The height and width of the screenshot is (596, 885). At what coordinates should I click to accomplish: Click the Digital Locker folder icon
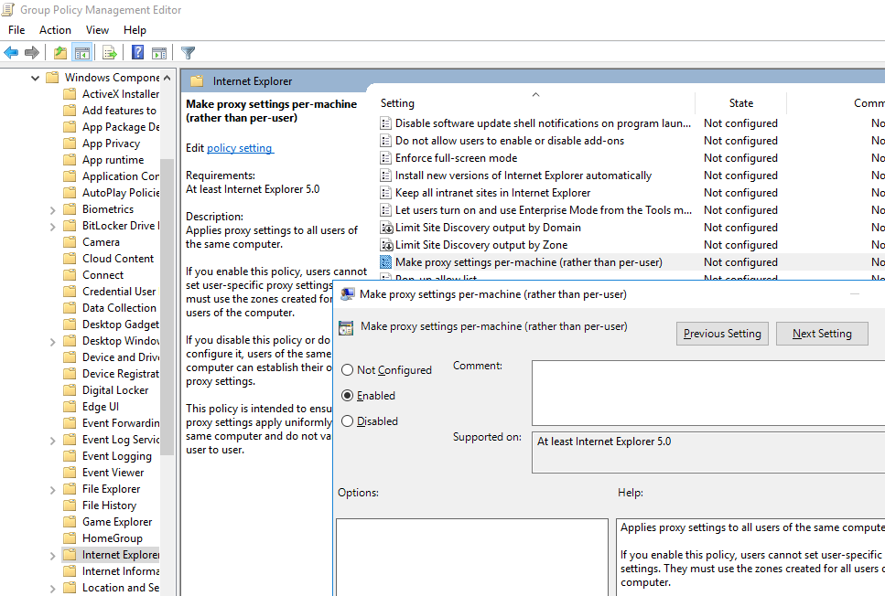[70, 390]
